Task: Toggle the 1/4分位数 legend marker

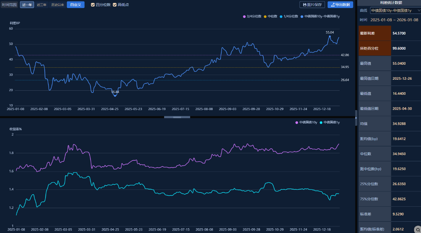Action: 281,16
